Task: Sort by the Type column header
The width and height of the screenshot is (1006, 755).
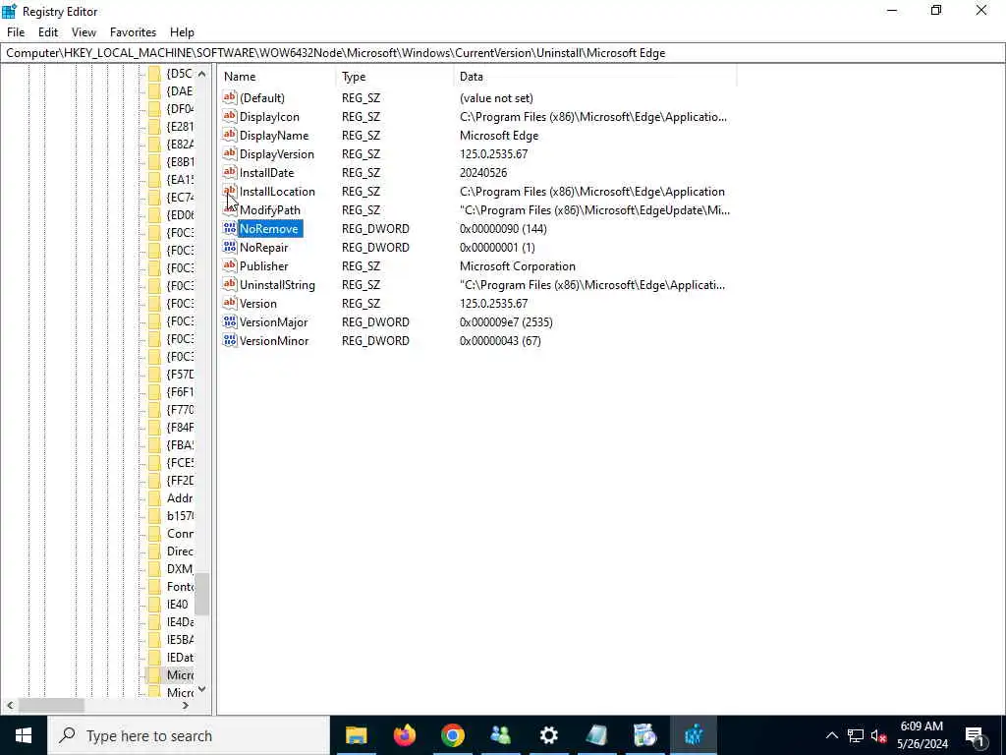Action: click(x=394, y=77)
